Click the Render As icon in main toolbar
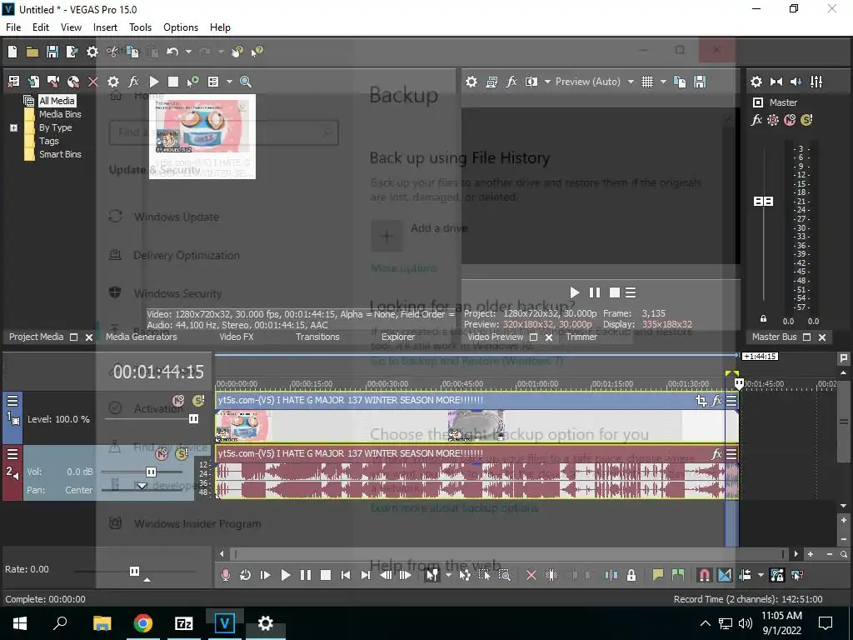Screen dimensions: 853x640 (x=72, y=52)
